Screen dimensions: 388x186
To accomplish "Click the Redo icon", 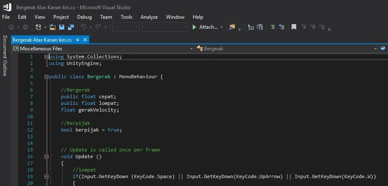I will (98, 27).
